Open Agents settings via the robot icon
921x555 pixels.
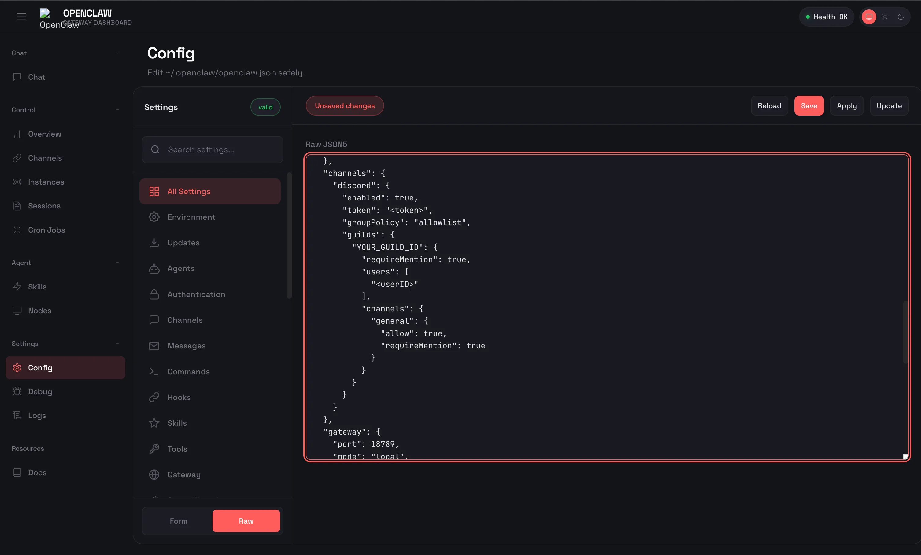pos(154,269)
